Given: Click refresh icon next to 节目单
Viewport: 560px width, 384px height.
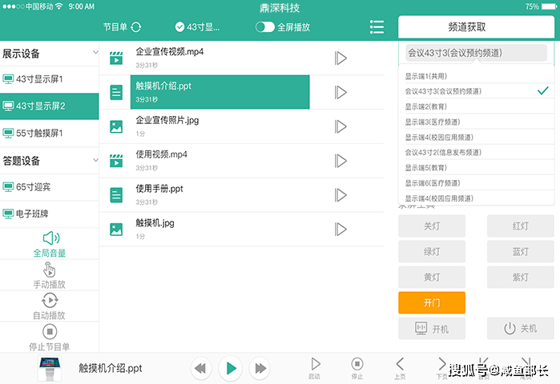Looking at the screenshot, I should [135, 27].
